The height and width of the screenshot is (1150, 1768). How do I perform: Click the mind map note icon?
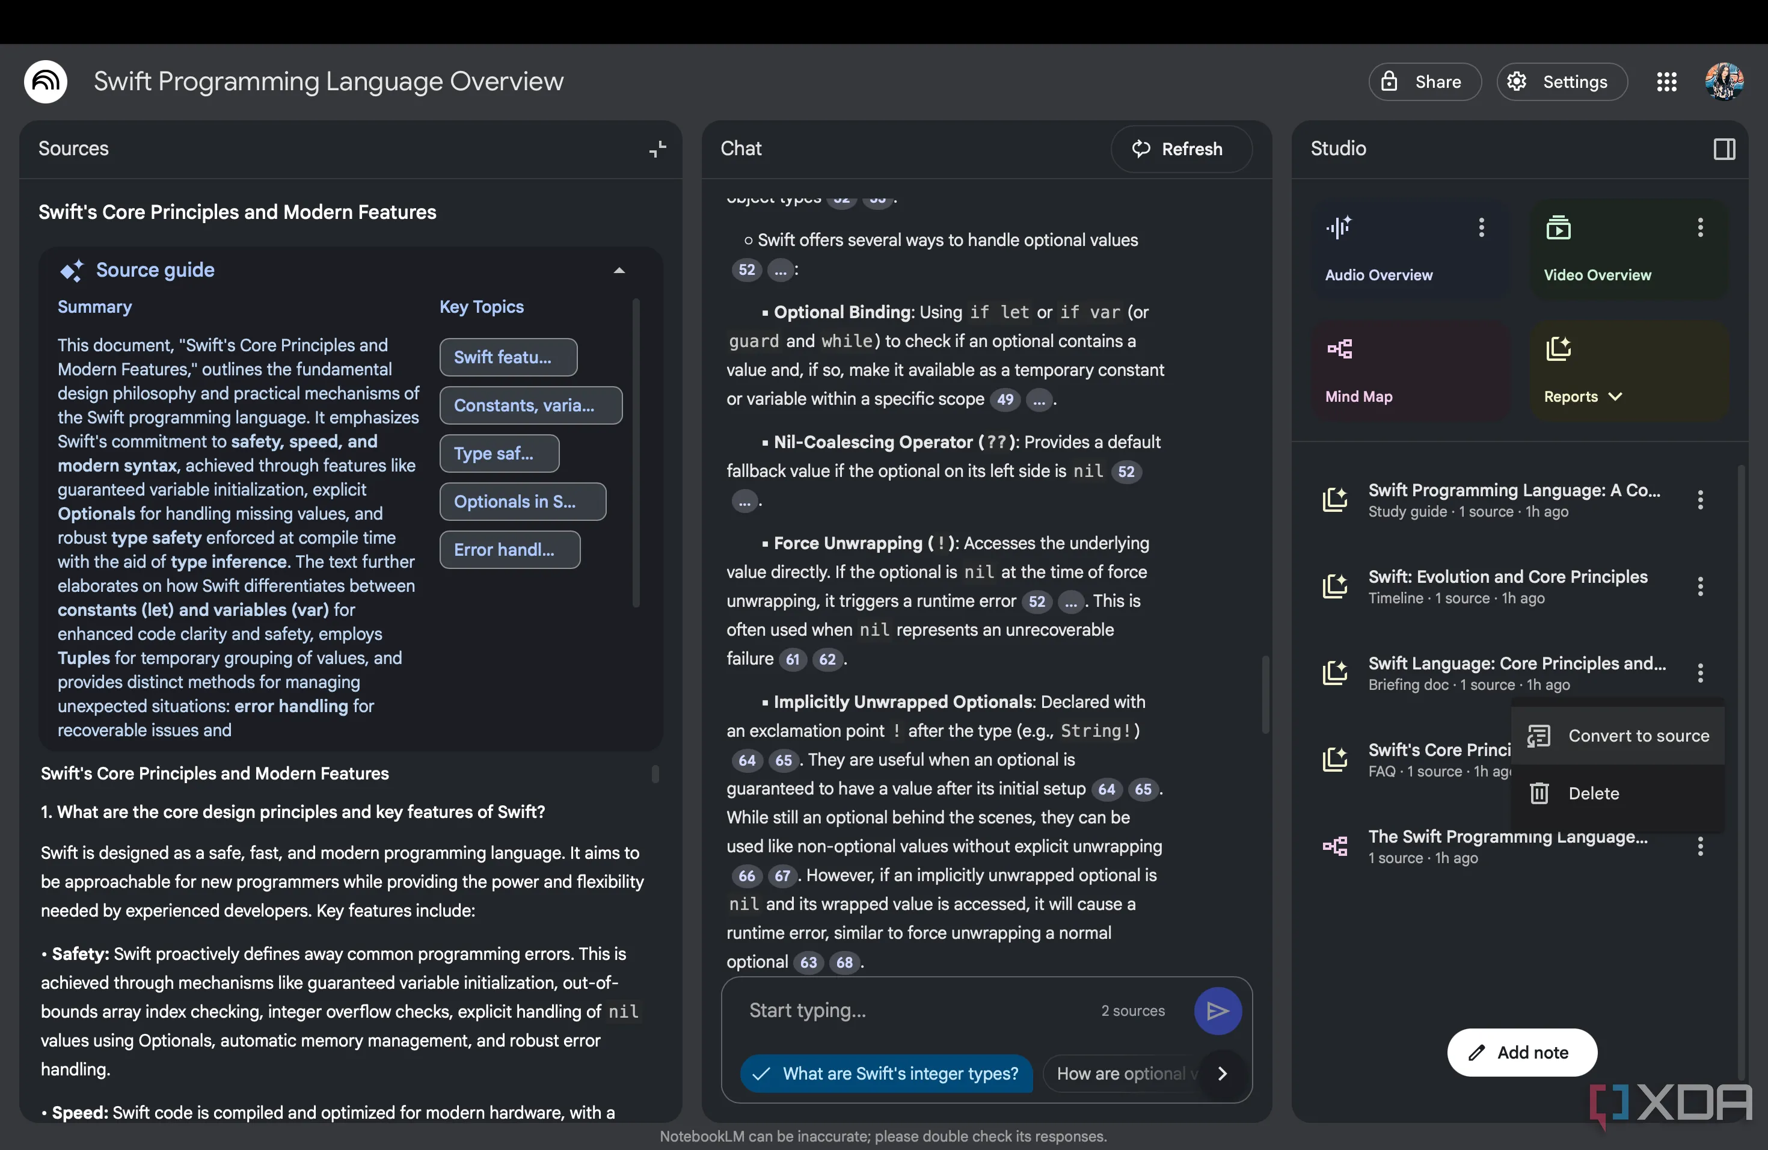pyautogui.click(x=1335, y=846)
